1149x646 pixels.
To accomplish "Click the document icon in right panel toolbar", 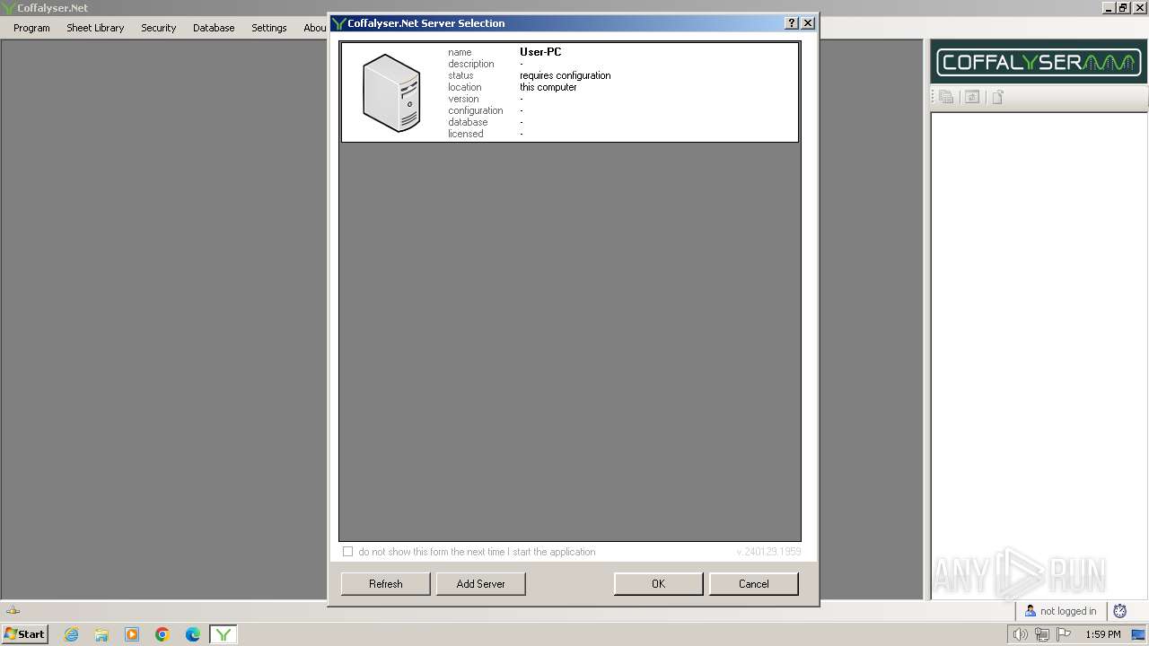I will point(997,97).
